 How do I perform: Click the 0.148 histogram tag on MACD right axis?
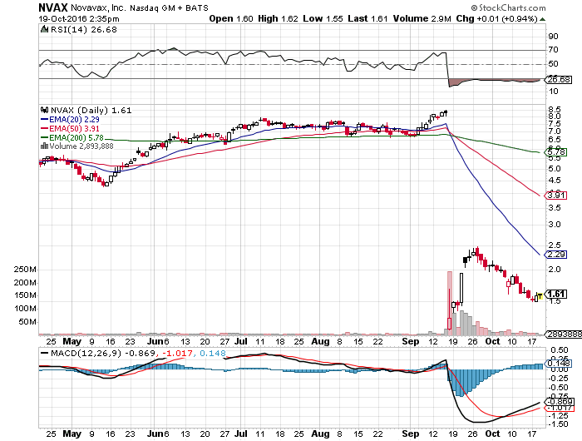coord(557,363)
